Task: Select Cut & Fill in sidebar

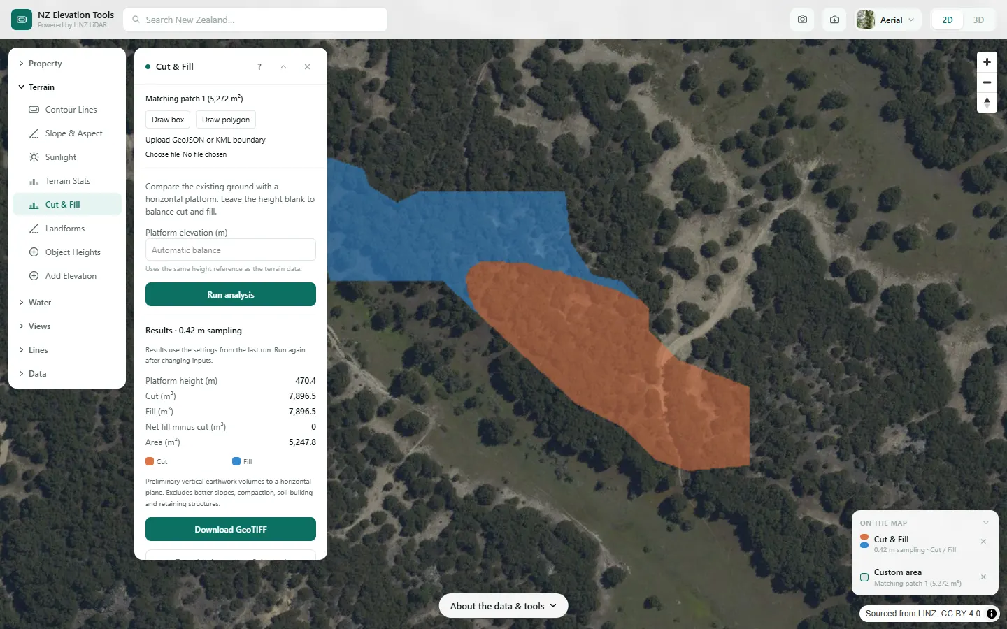Action: (67, 205)
